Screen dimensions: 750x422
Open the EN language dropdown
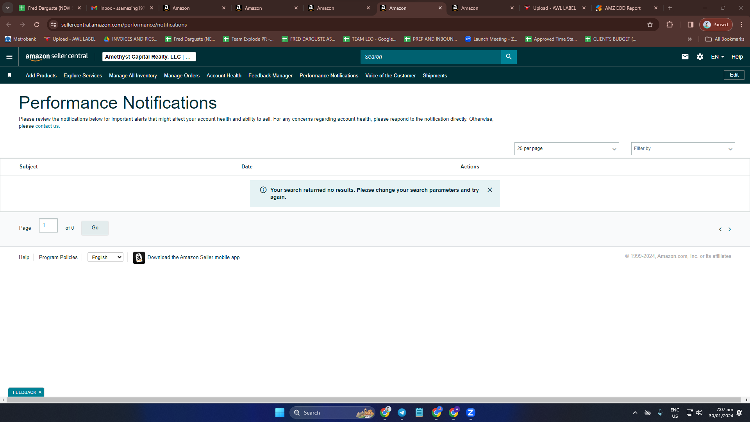point(717,57)
